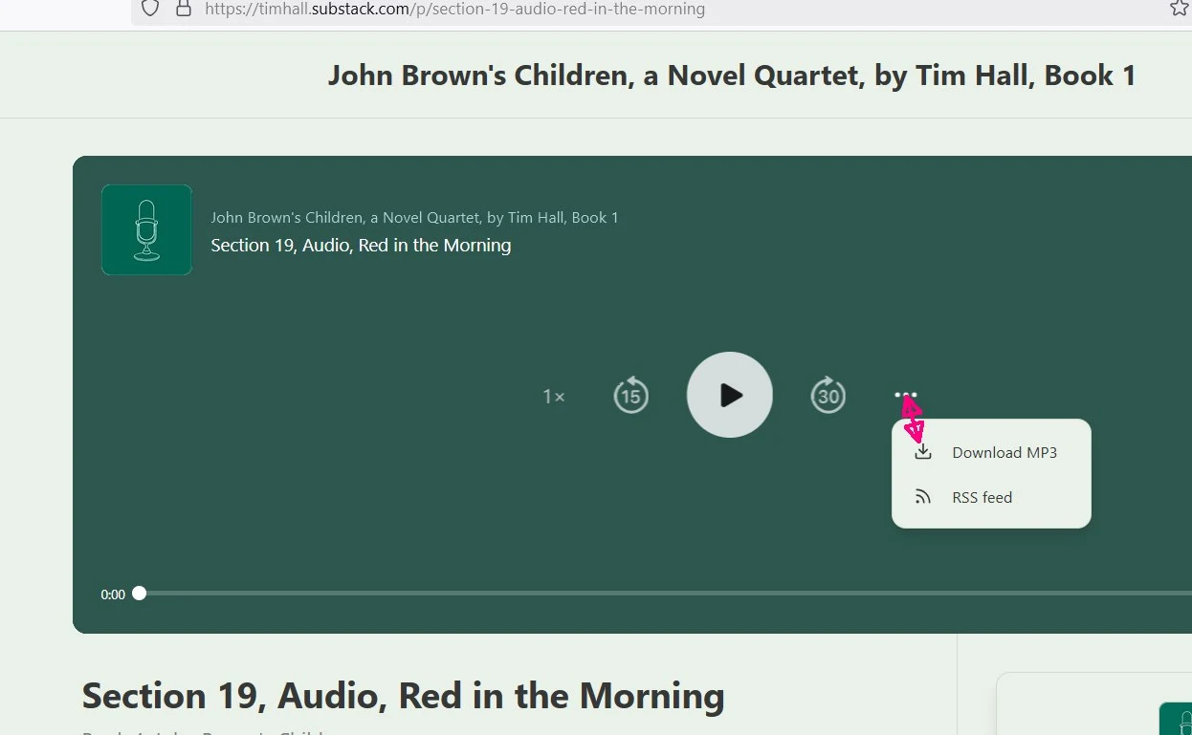Viewport: 1192px width, 735px height.
Task: Click the Section 19 article heading
Action: [x=403, y=696]
